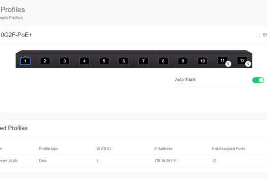Select switch port 5
Image resolution: width=267 pixels, height=178 pixels.
pyautogui.click(x=104, y=61)
